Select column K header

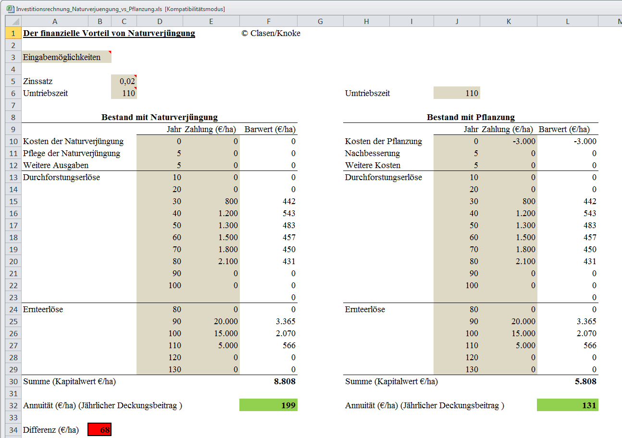509,21
